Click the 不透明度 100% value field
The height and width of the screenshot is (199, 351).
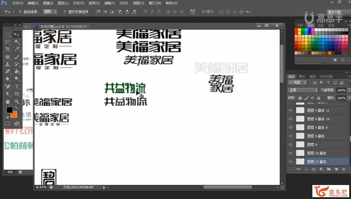341,90
